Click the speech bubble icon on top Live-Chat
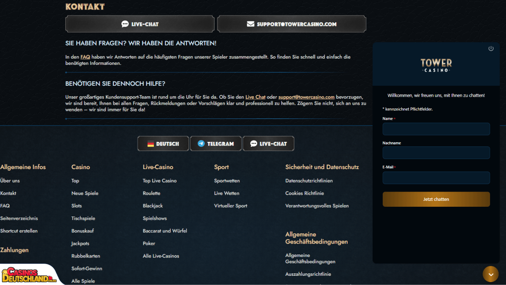Viewport: 506px width, 285px height. tap(125, 24)
